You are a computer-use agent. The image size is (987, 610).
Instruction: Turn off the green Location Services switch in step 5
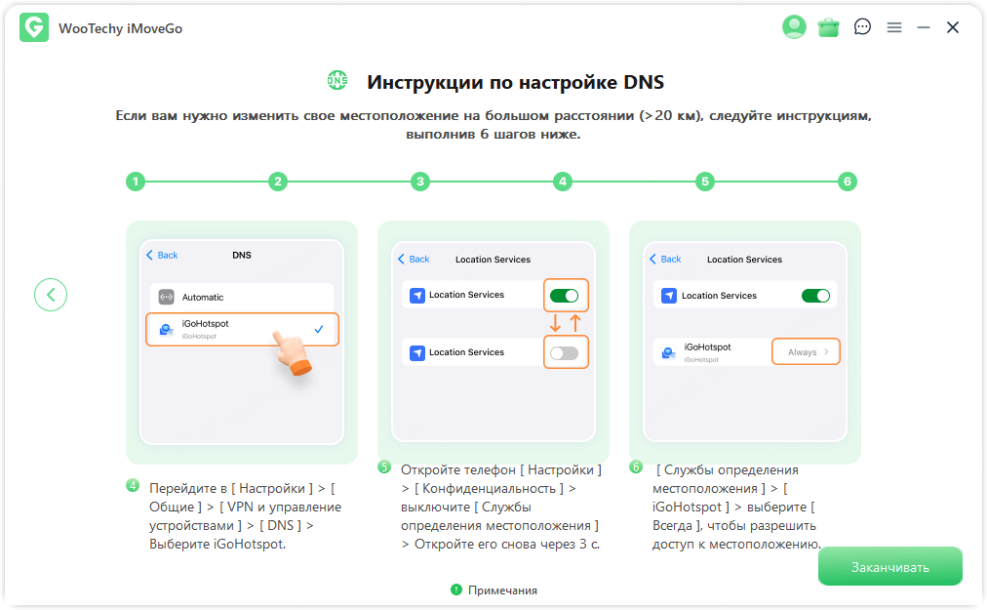pyautogui.click(x=566, y=294)
